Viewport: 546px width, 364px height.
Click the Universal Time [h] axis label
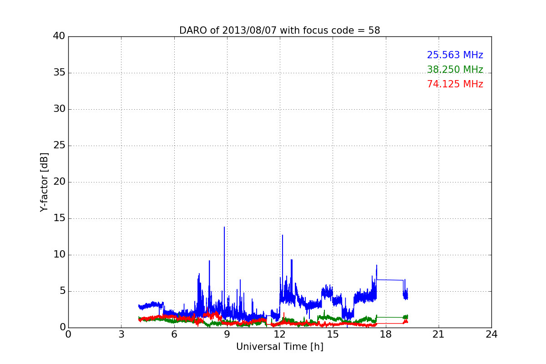tap(279, 347)
